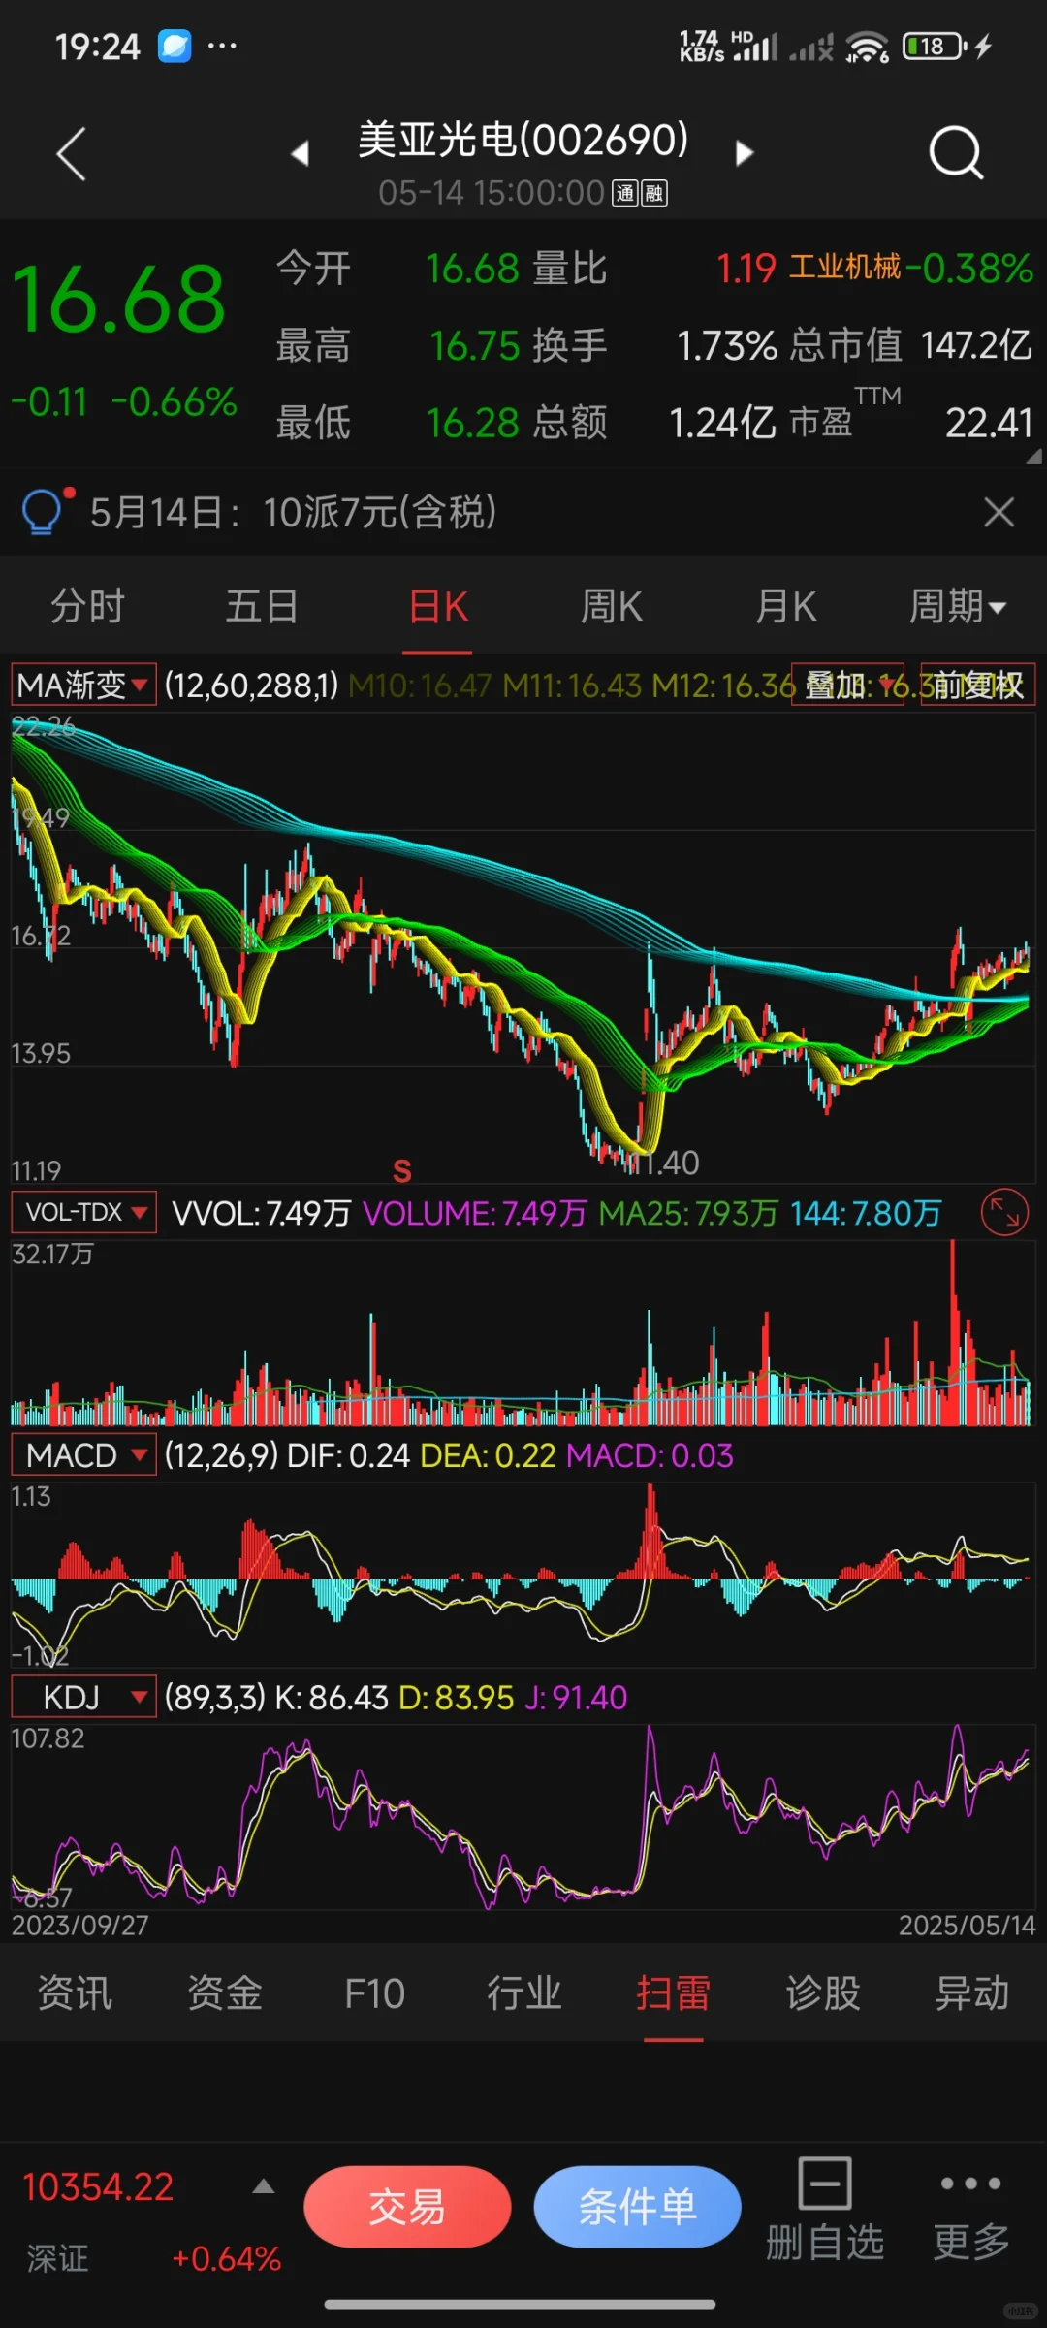Switch to 周K weekly tab
Viewport: 1047px width, 2328px height.
(612, 607)
